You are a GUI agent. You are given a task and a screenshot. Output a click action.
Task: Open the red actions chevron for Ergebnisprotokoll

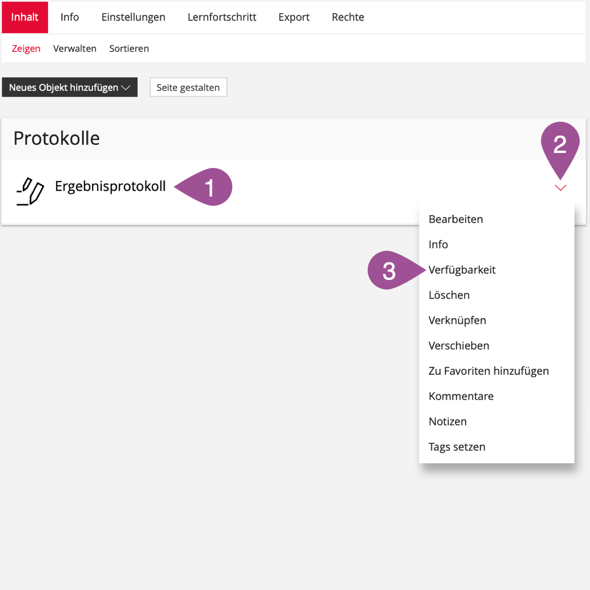pyautogui.click(x=560, y=188)
